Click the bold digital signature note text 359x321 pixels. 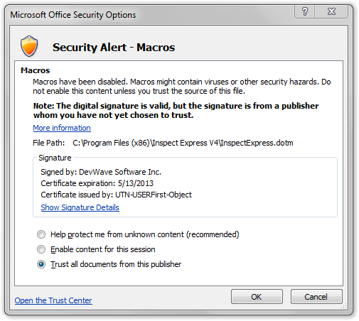pyautogui.click(x=176, y=110)
